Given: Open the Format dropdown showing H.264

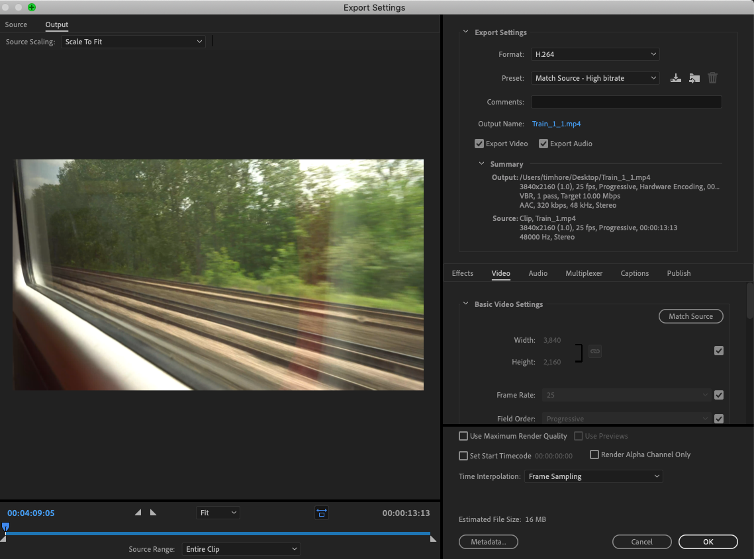Looking at the screenshot, I should point(595,54).
